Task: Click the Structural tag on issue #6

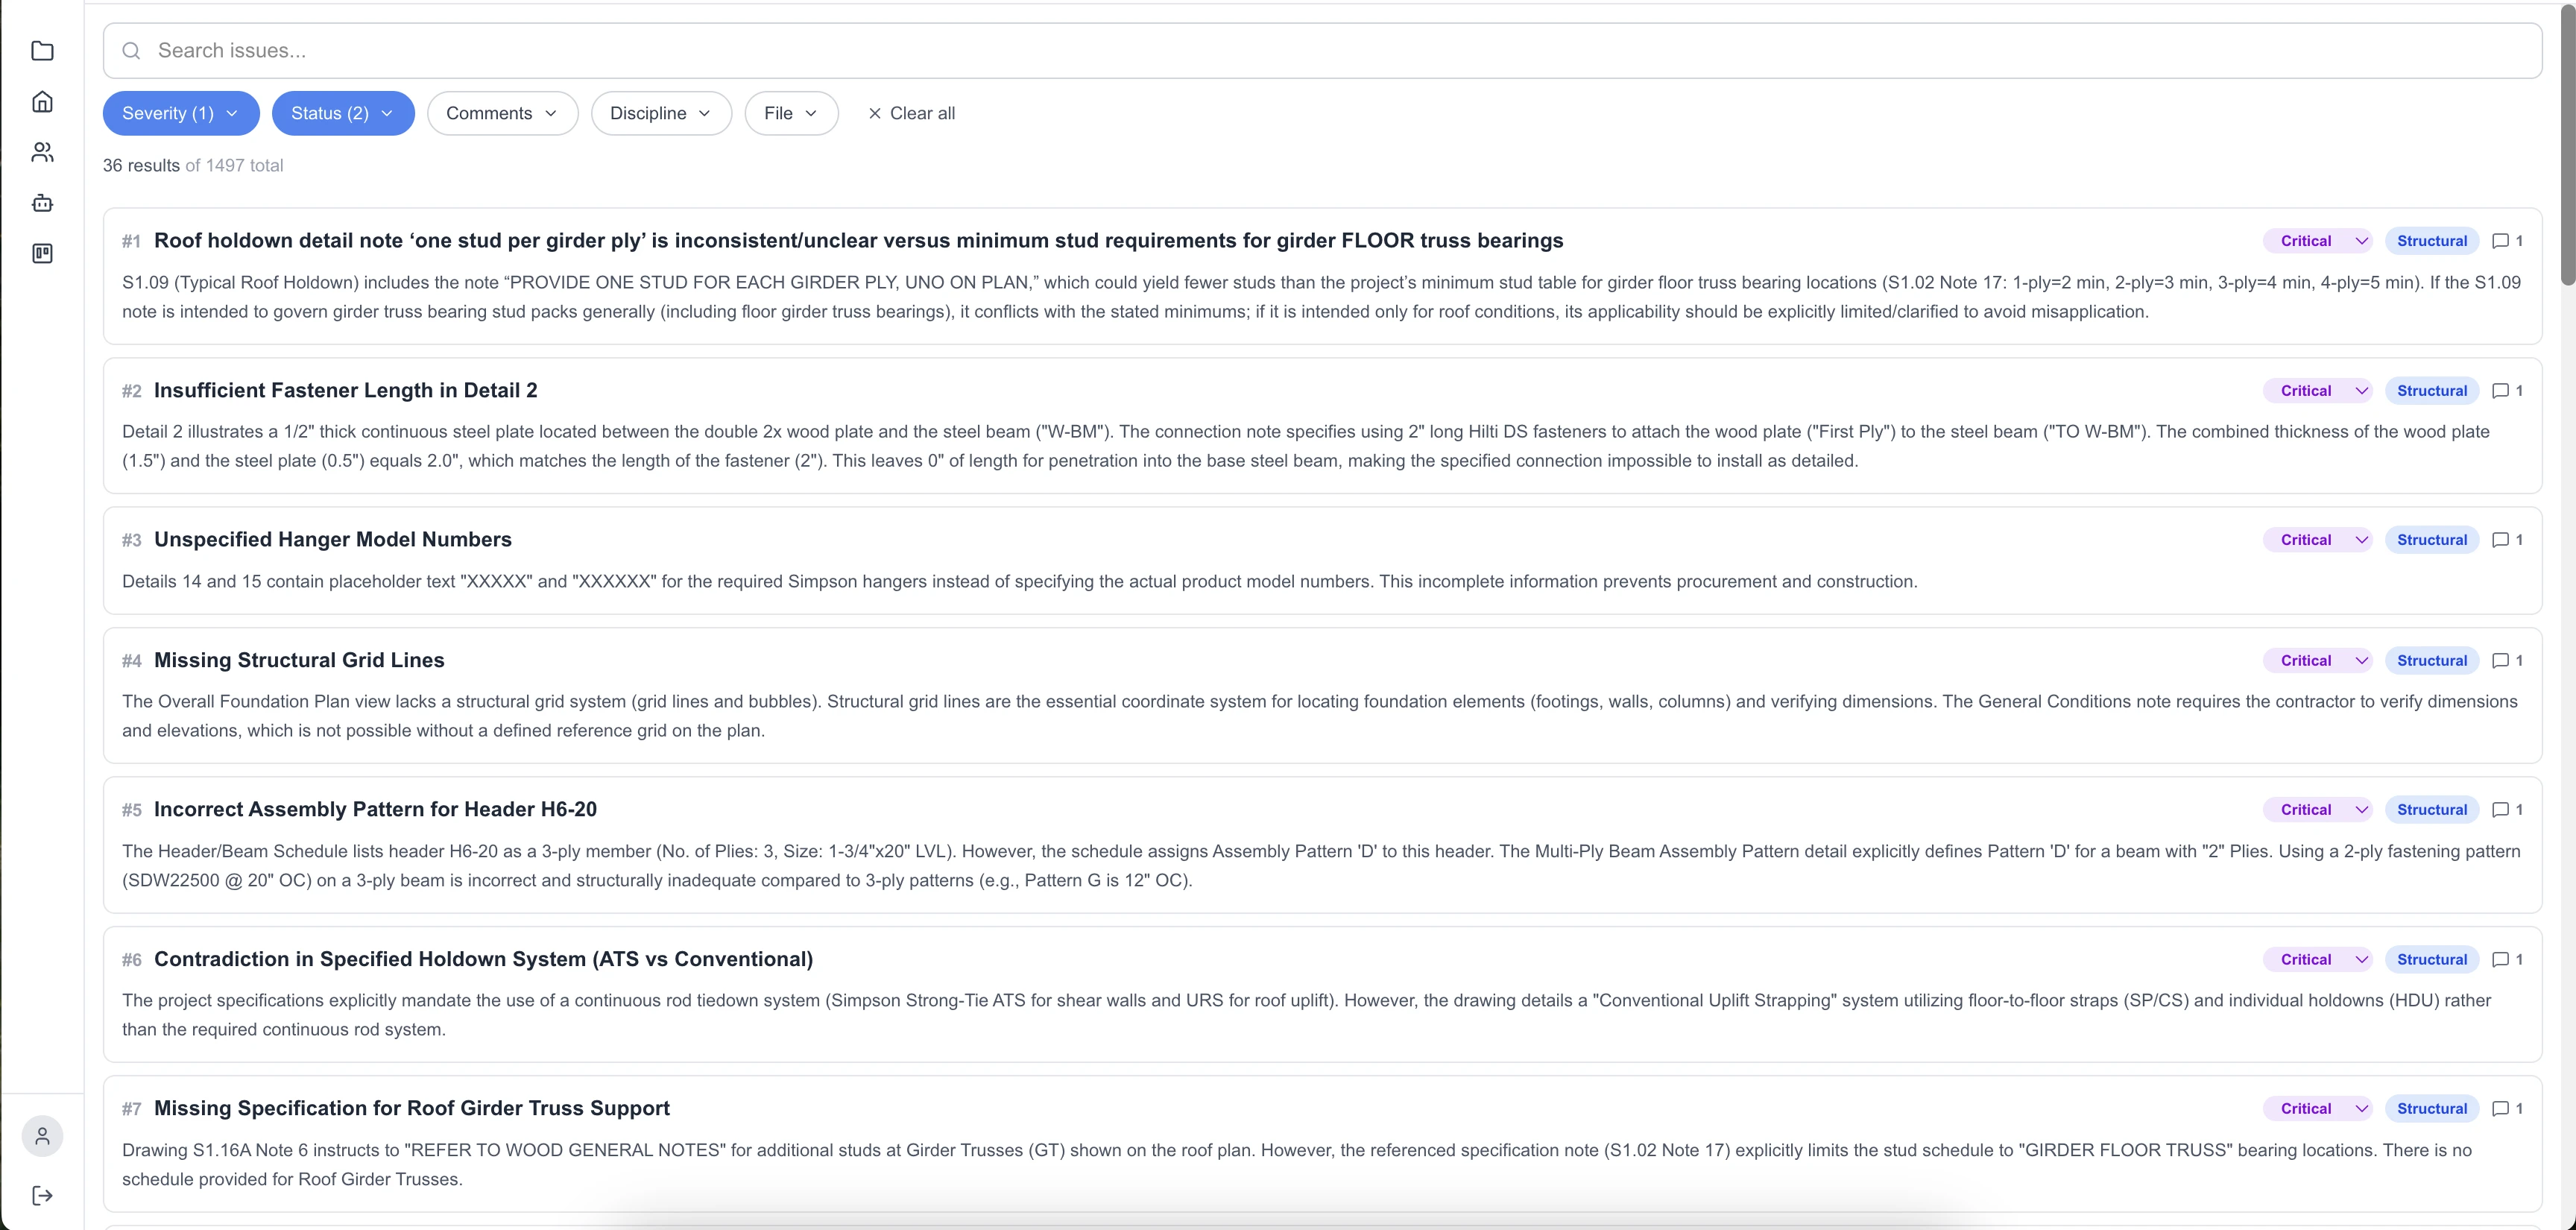Action: pos(2431,960)
